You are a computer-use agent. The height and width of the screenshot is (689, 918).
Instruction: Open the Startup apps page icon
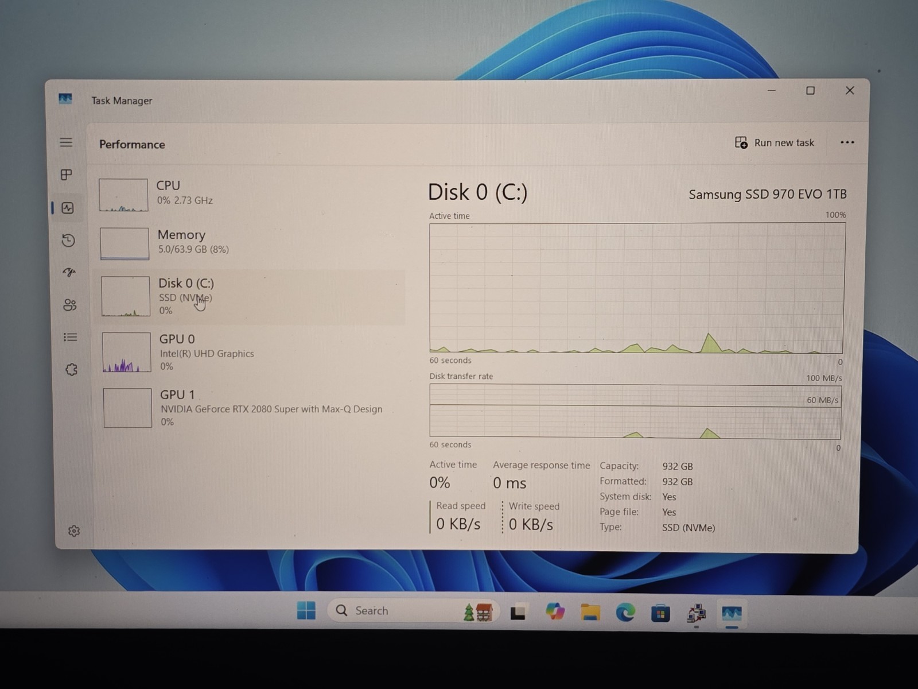(x=69, y=272)
